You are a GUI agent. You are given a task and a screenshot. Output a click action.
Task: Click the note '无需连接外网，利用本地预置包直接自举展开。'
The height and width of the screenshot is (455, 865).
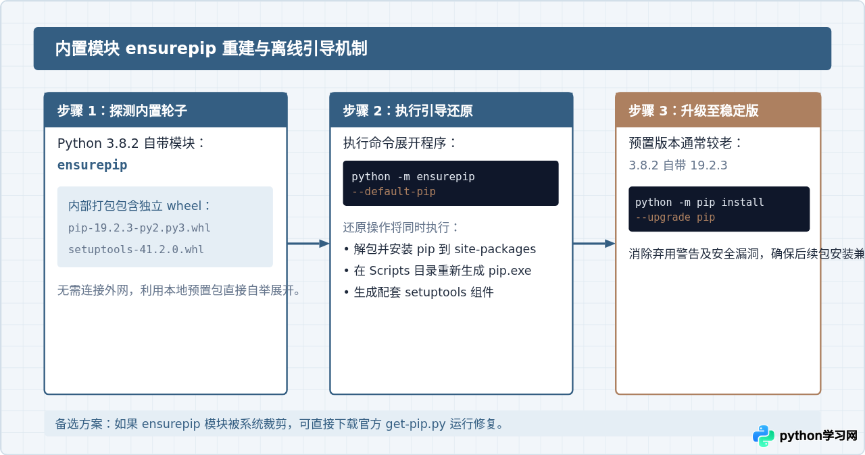pyautogui.click(x=179, y=290)
